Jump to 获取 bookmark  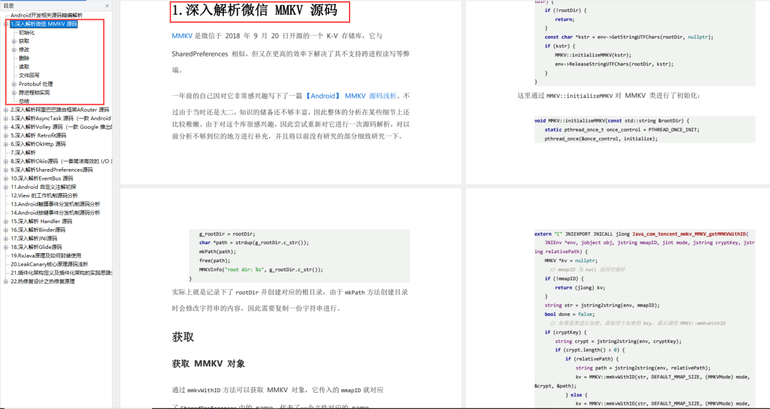click(23, 41)
